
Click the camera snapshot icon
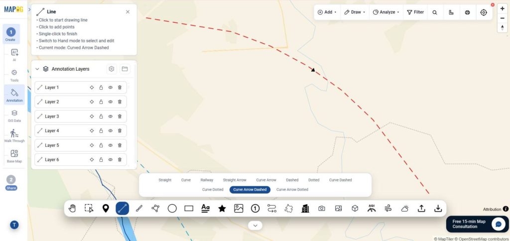click(x=322, y=209)
